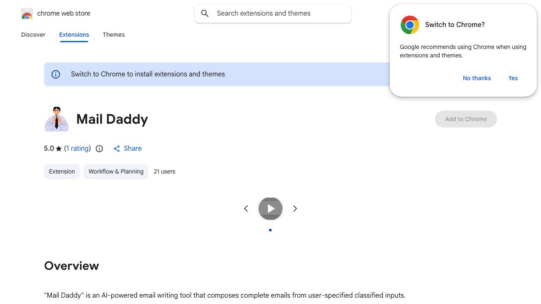Click the rating info circle icon
The width and height of the screenshot is (541, 304).
coord(99,149)
